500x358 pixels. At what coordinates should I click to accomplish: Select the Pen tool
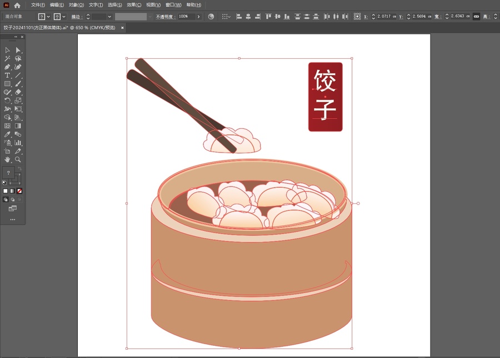7,67
